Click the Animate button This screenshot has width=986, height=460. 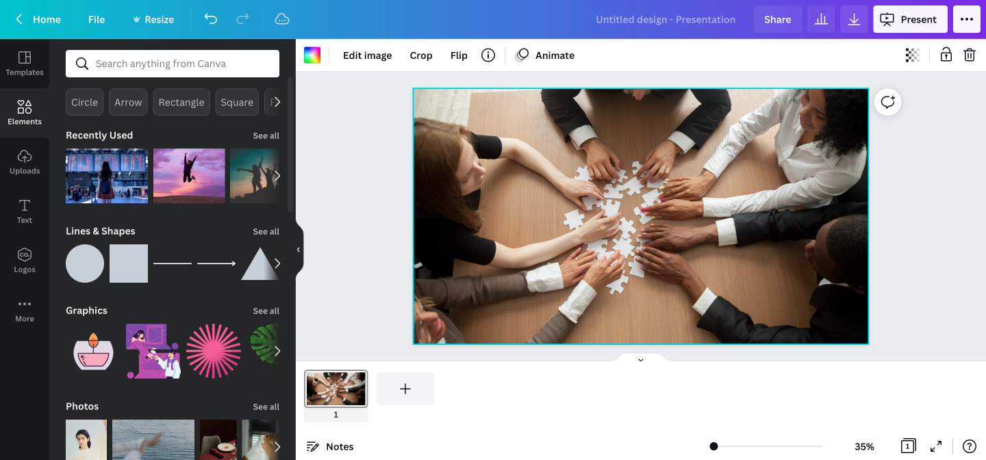[x=545, y=55]
